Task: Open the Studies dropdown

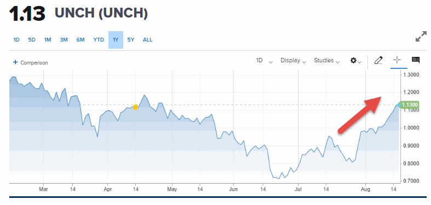Action: 326,60
